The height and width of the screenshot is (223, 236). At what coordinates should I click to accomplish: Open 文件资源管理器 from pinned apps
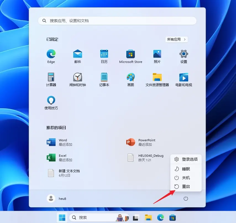pos(157,79)
